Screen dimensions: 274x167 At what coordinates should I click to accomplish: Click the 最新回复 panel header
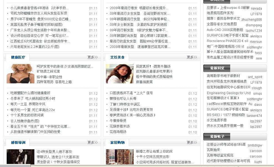coord(217,68)
